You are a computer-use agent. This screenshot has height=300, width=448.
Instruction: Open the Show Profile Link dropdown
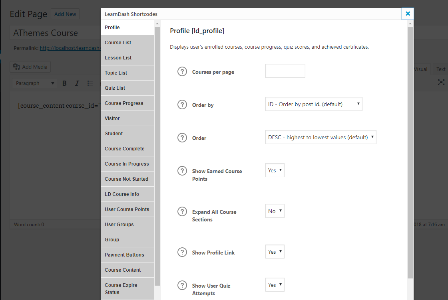275,252
